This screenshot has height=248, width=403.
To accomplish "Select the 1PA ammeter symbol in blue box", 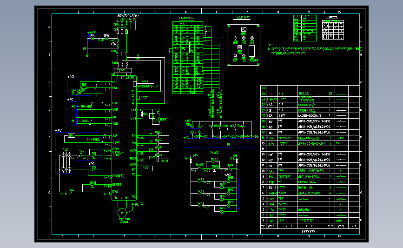I will [x=92, y=39].
